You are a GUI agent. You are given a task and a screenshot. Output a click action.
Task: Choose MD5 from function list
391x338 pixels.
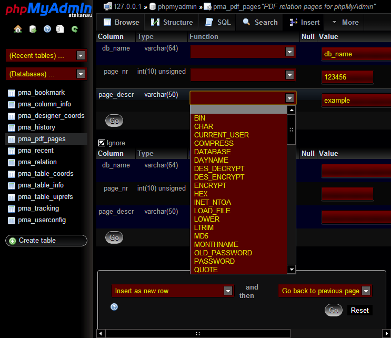click(238, 236)
